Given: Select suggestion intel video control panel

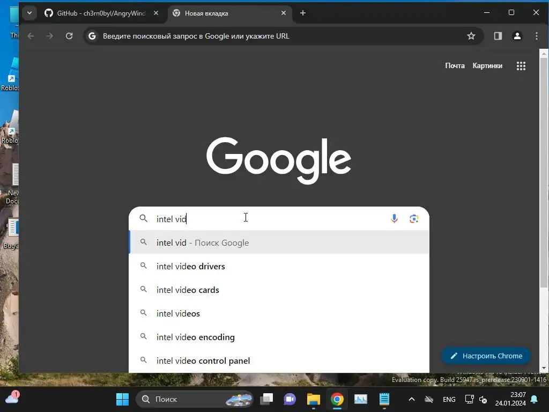Looking at the screenshot, I should (x=279, y=360).
